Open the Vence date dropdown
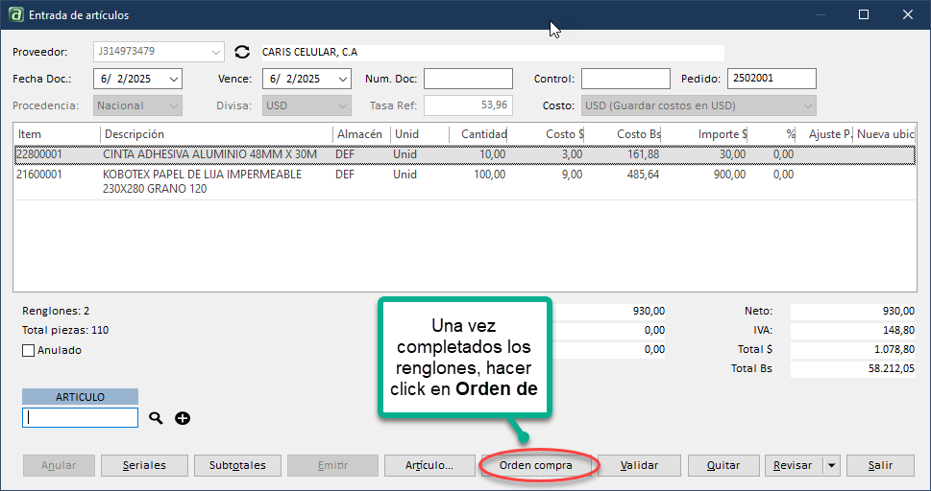 341,80
